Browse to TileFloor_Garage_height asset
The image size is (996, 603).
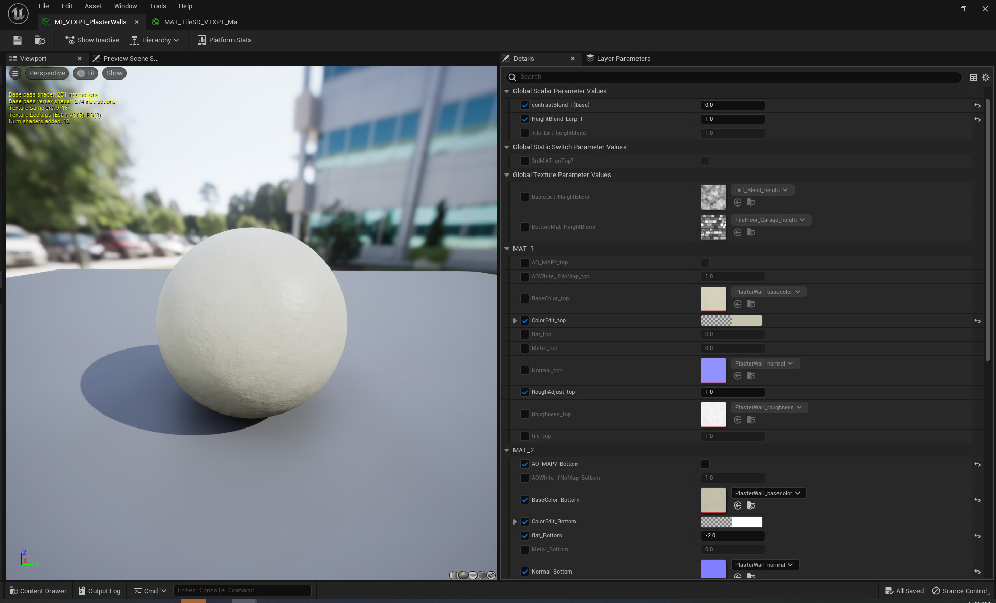[751, 232]
